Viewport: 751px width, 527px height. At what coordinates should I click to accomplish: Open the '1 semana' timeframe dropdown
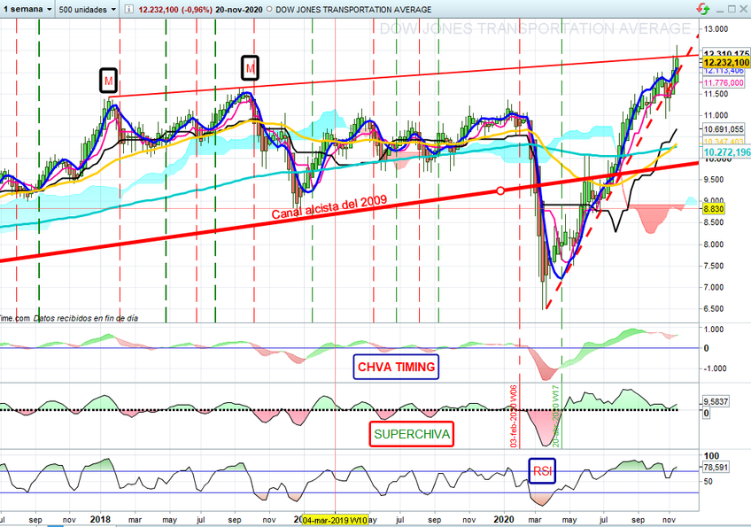tap(27, 9)
